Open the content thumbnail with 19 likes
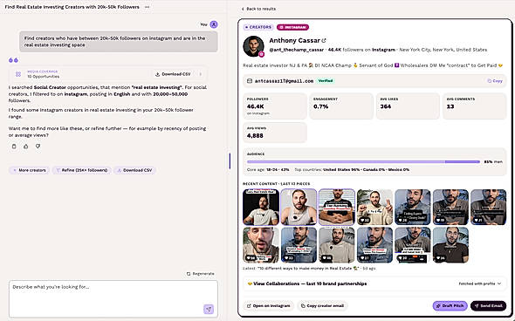The image size is (515, 321). coord(450,207)
